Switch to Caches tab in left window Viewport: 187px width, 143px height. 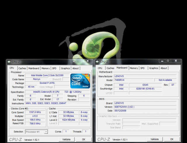(22, 68)
